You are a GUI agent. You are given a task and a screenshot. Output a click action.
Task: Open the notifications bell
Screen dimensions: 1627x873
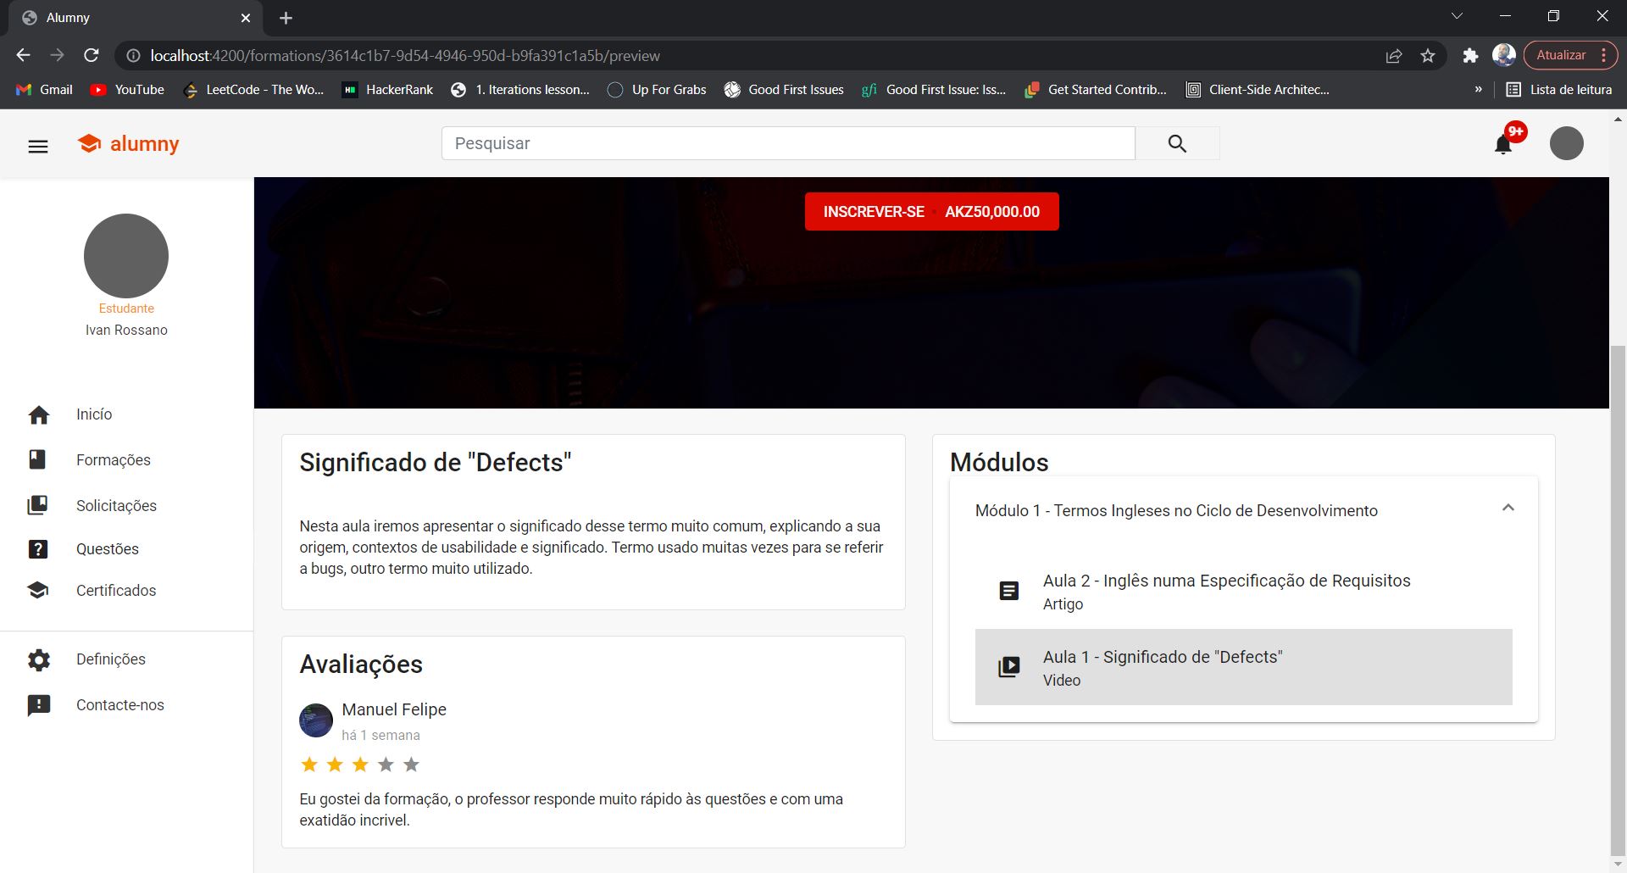point(1503,144)
